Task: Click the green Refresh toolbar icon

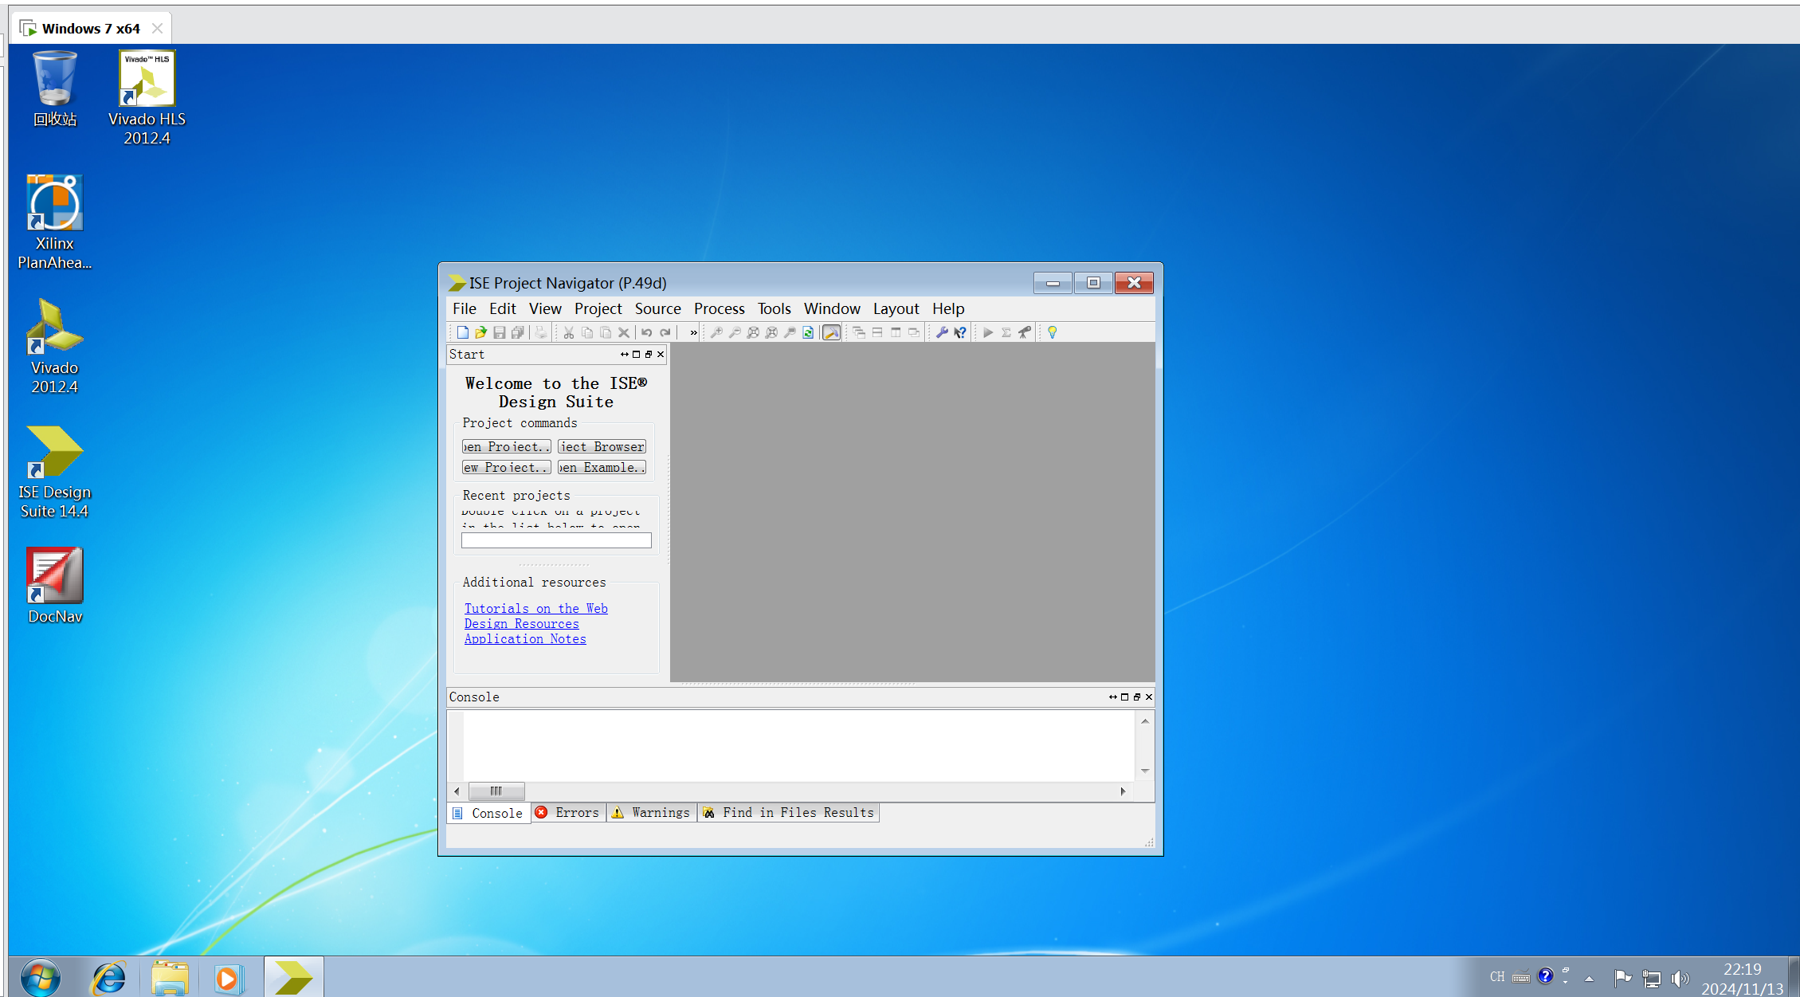Action: coord(808,332)
